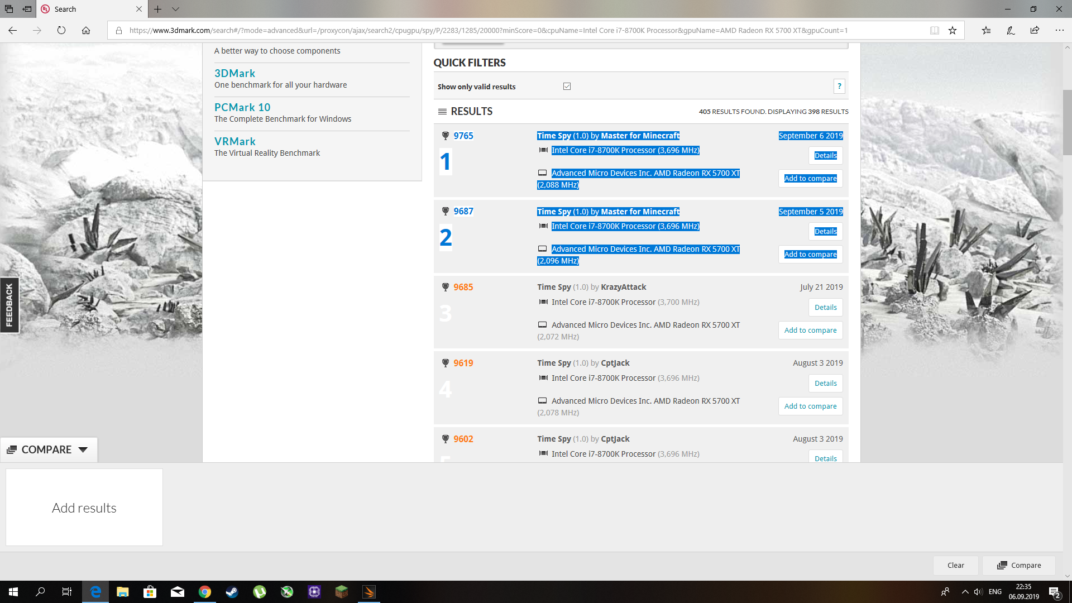
Task: Uncheck Show only valid results checkbox
Action: 567,86
